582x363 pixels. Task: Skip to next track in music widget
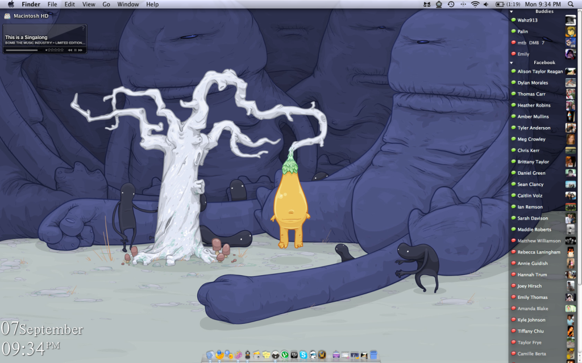(x=80, y=50)
